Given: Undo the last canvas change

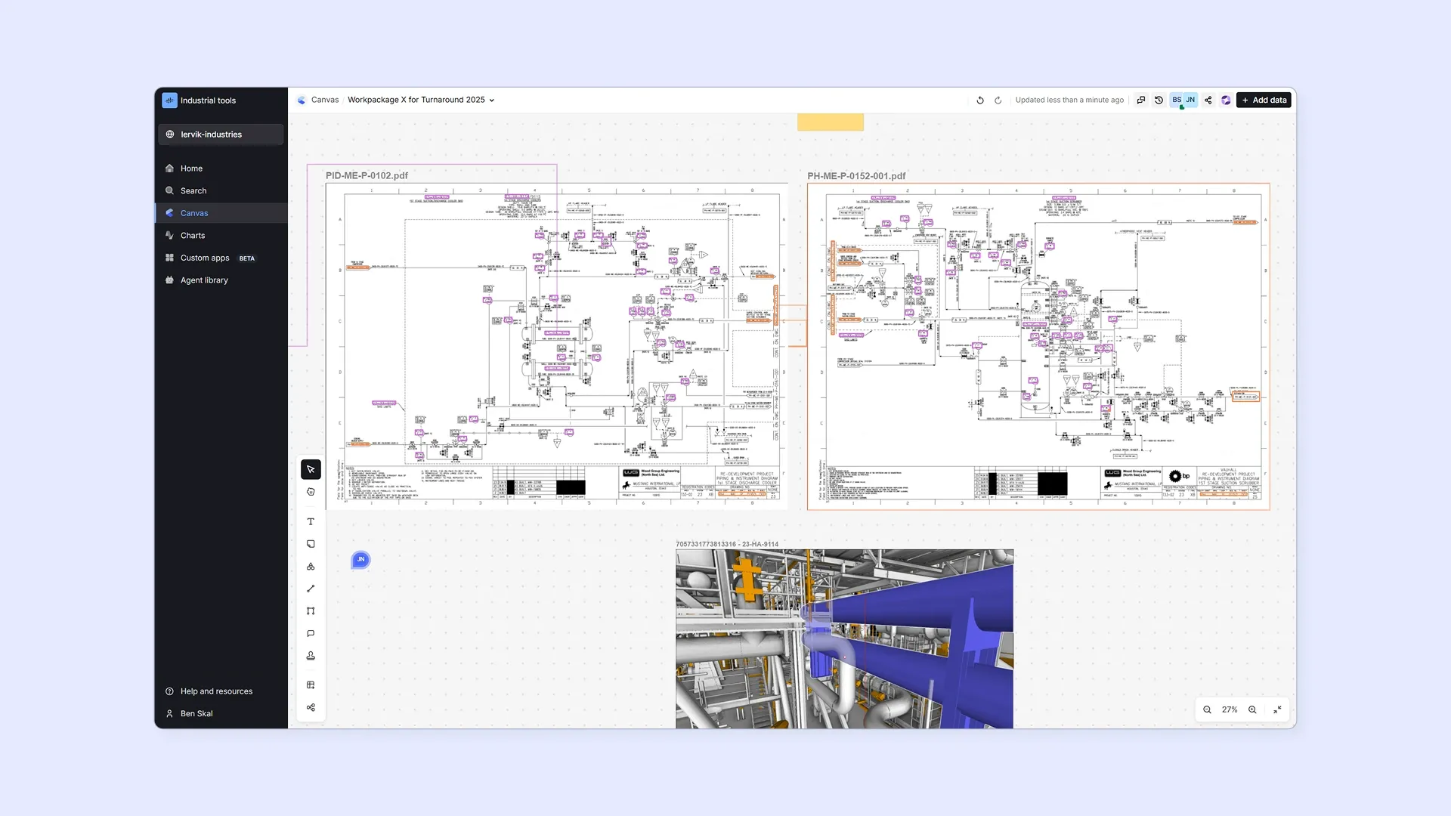Looking at the screenshot, I should [x=980, y=100].
